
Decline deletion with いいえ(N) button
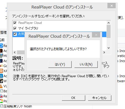pyautogui.click(x=86, y=64)
